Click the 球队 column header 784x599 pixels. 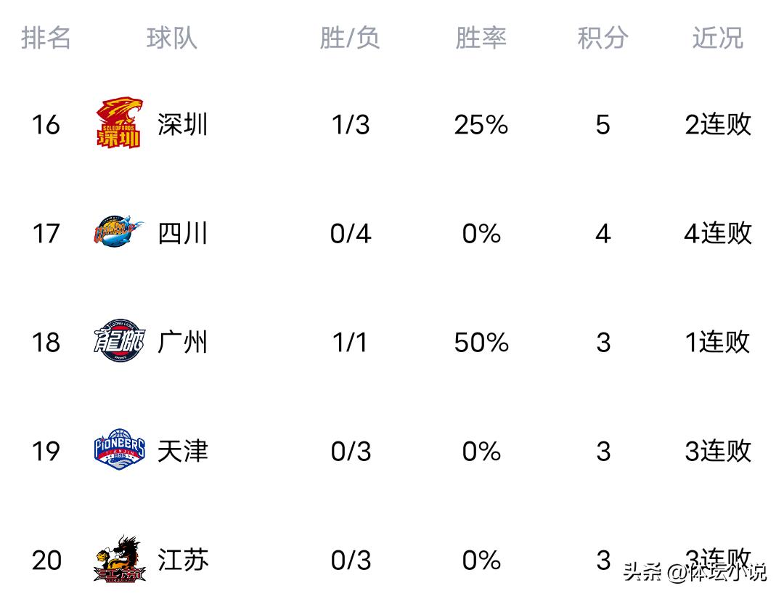click(x=172, y=38)
